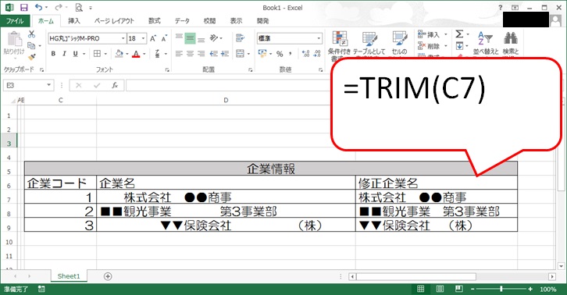Click the zoom slider handle in status bar
The width and height of the screenshot is (567, 295).
click(501, 289)
